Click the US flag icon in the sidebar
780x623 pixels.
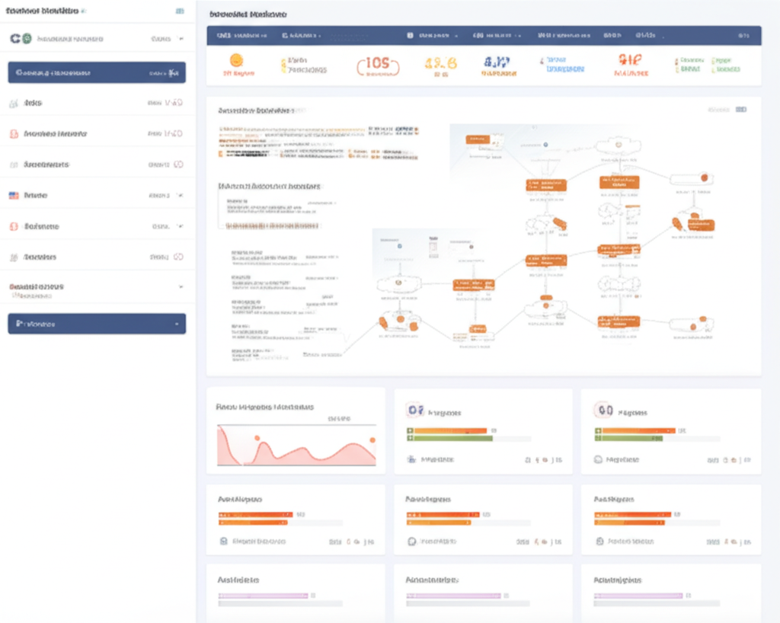coord(14,196)
